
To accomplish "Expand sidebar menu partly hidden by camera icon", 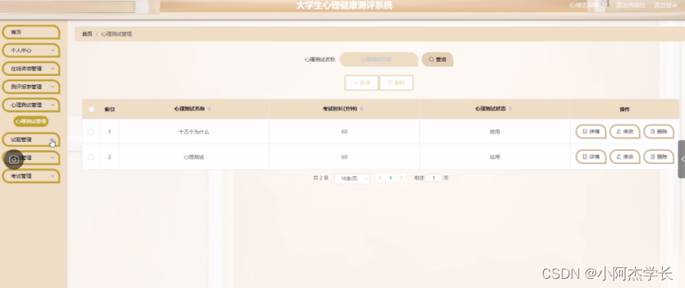I will [x=31, y=158].
